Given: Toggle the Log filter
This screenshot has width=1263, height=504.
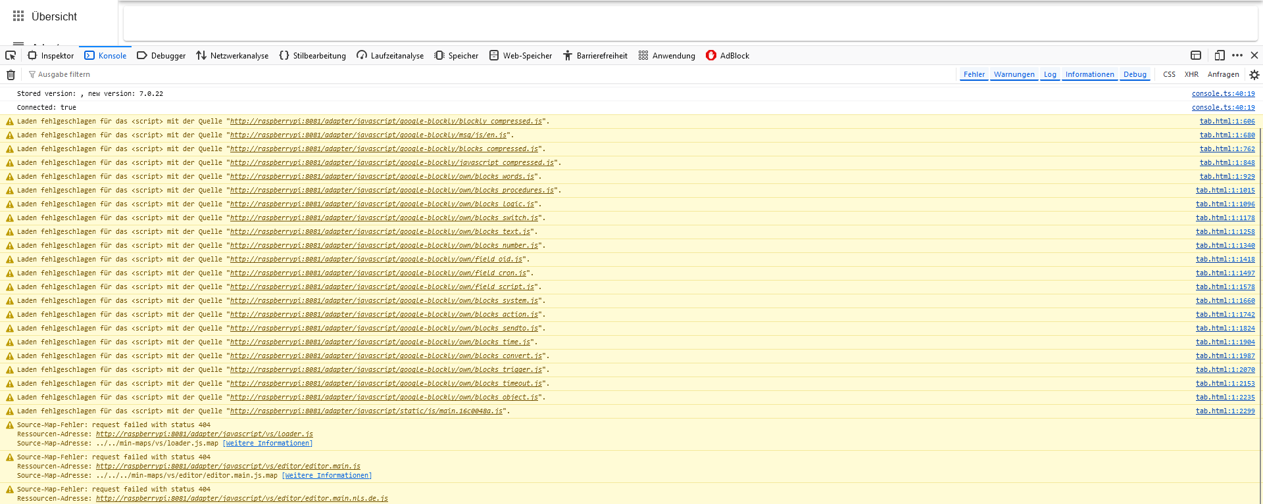Looking at the screenshot, I should click(x=1050, y=75).
